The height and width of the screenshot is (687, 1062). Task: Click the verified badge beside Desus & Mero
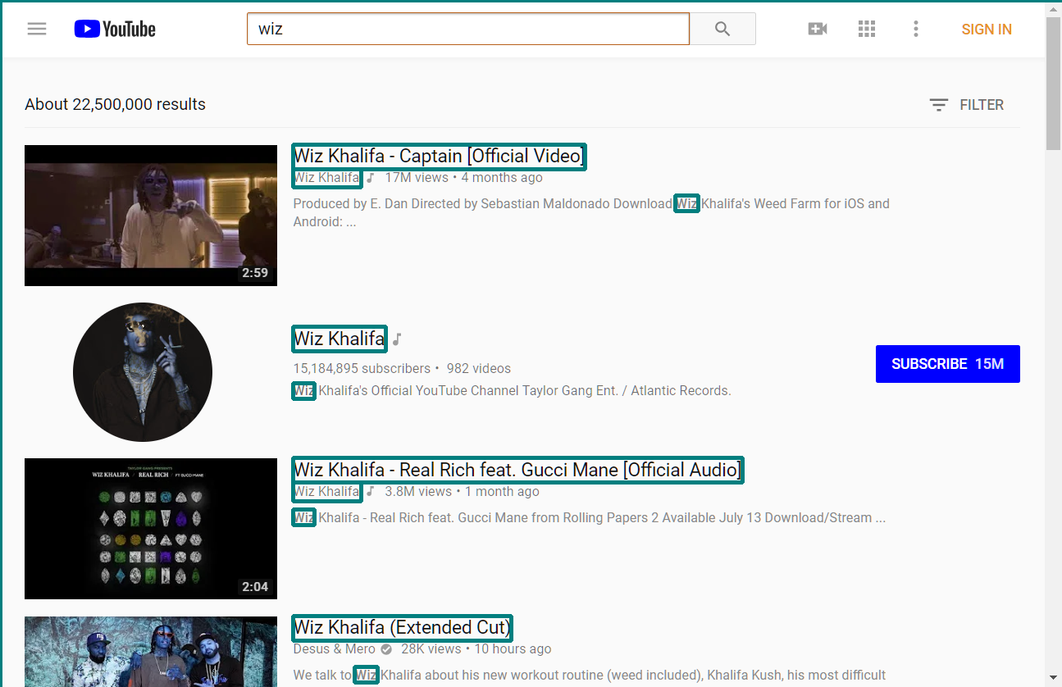(x=386, y=649)
